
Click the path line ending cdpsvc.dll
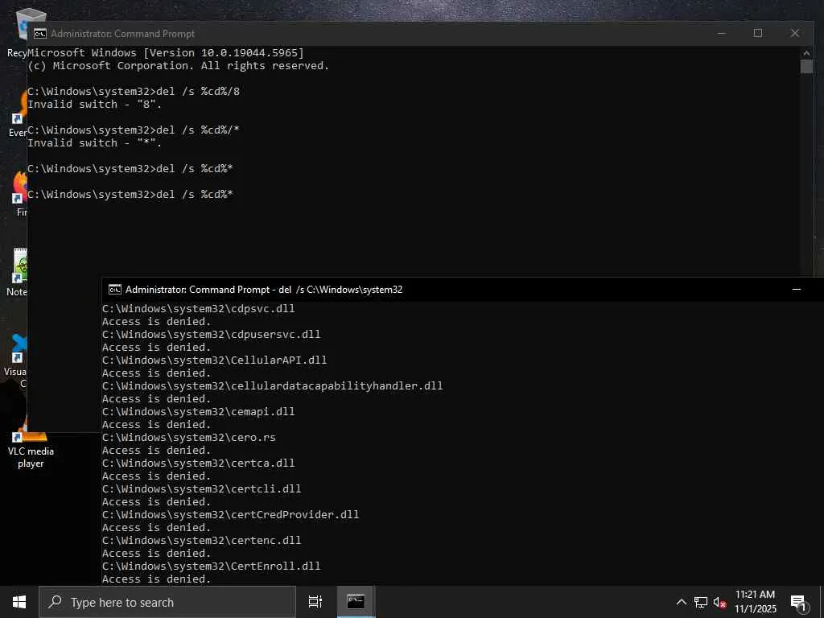(199, 308)
